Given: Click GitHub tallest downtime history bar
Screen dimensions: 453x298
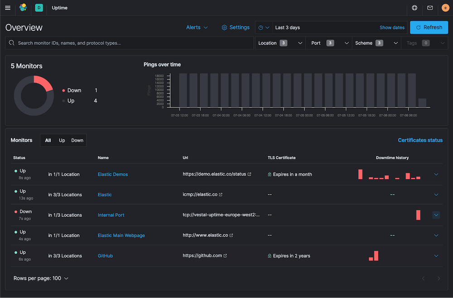Looking at the screenshot, I should click(x=376, y=256).
